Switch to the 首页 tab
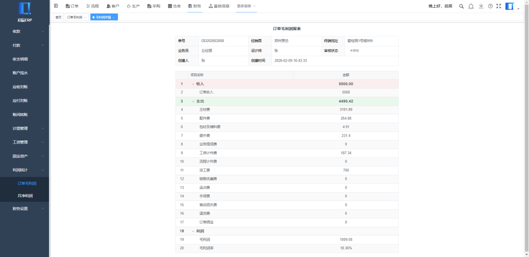The height and width of the screenshot is (257, 529). tap(58, 17)
